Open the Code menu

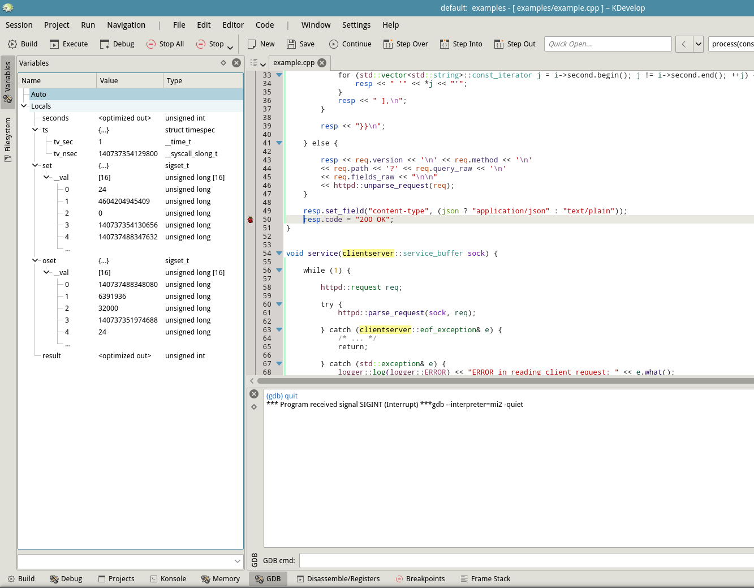(265, 25)
